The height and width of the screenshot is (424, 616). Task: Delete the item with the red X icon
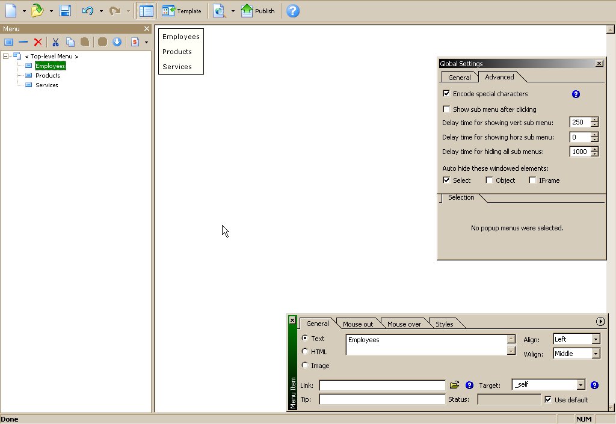[38, 42]
